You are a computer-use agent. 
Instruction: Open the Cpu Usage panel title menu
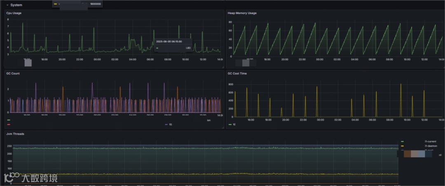click(x=14, y=13)
